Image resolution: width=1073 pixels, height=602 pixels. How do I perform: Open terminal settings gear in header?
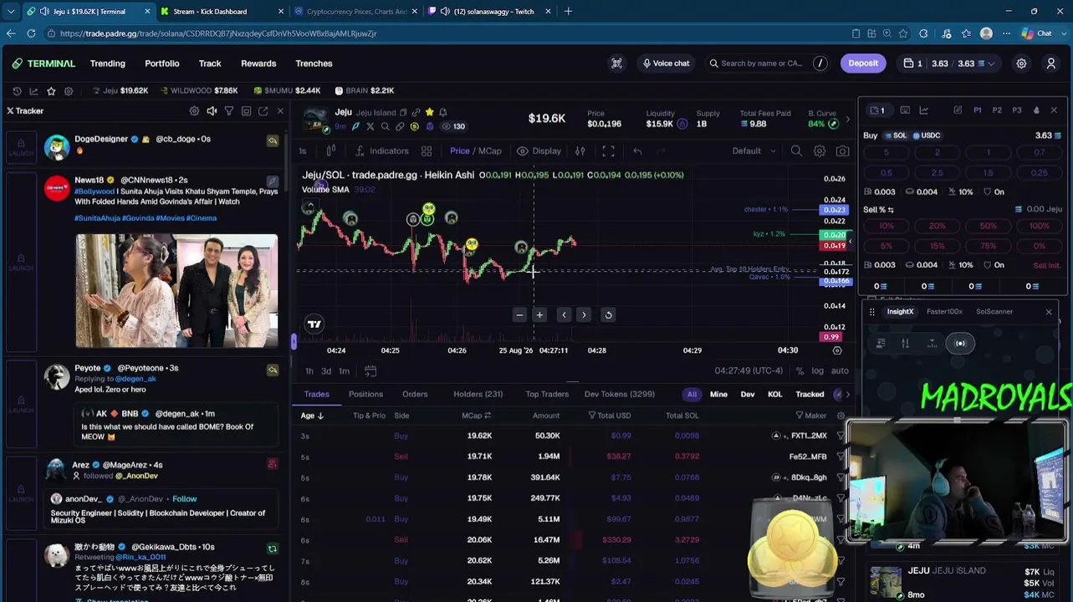(x=1021, y=64)
